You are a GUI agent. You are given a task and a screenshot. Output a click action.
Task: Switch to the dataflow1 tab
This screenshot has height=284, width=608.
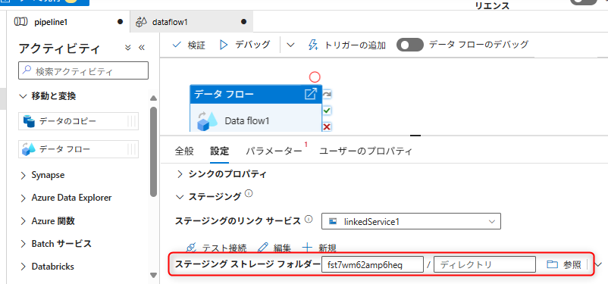pos(192,22)
